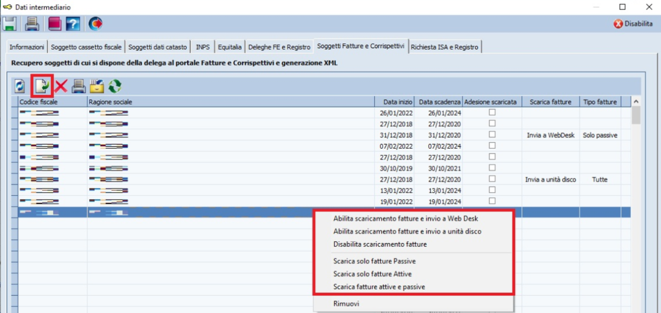Choose Scarica solo fatture Passive
The height and width of the screenshot is (313, 661).
click(374, 261)
